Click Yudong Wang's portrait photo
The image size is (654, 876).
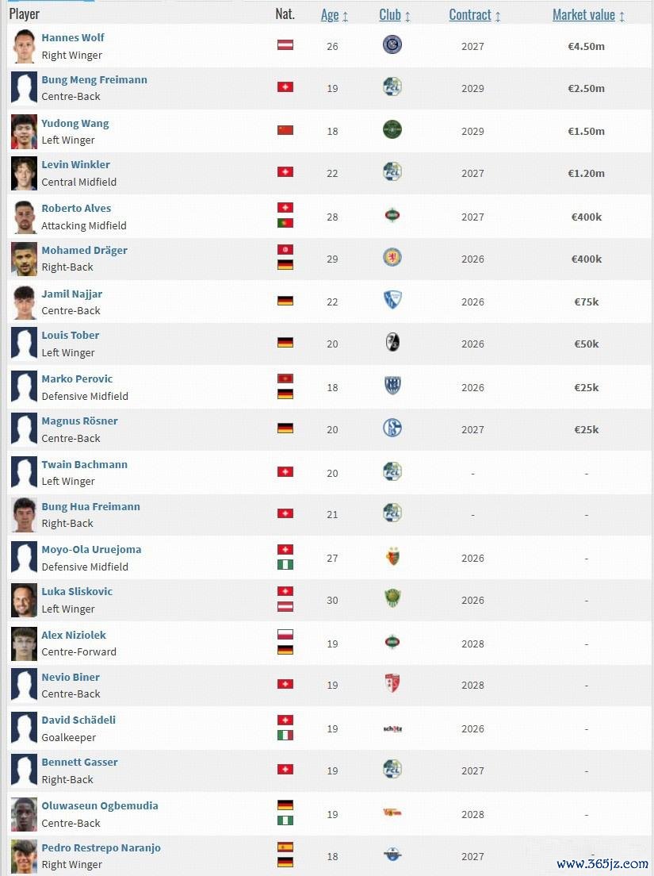(x=24, y=132)
